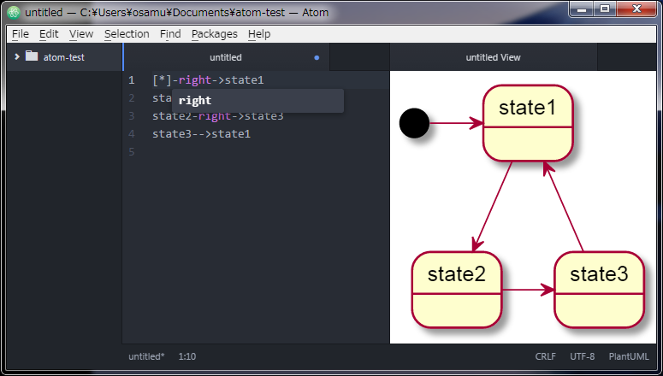
Task: Click the Atom app icon in title bar
Action: [13, 13]
